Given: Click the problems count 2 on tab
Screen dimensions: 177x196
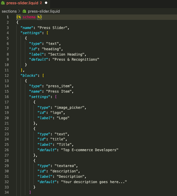Looking at the screenshot, I should [41, 3].
